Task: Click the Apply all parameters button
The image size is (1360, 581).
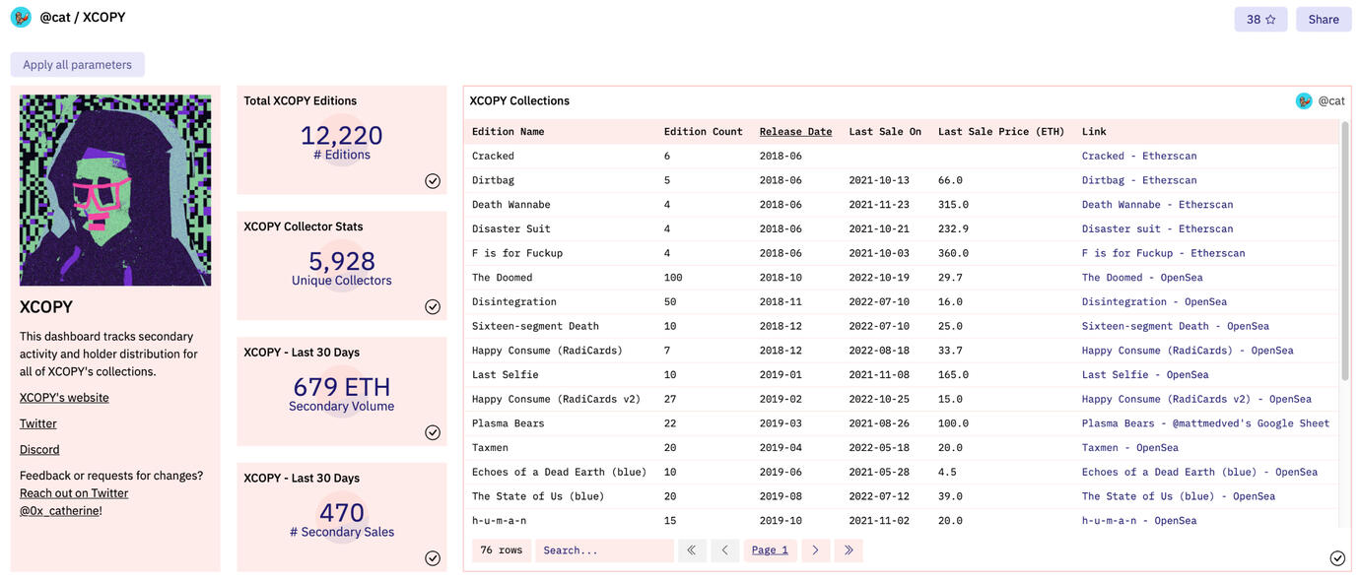Action: tap(77, 62)
